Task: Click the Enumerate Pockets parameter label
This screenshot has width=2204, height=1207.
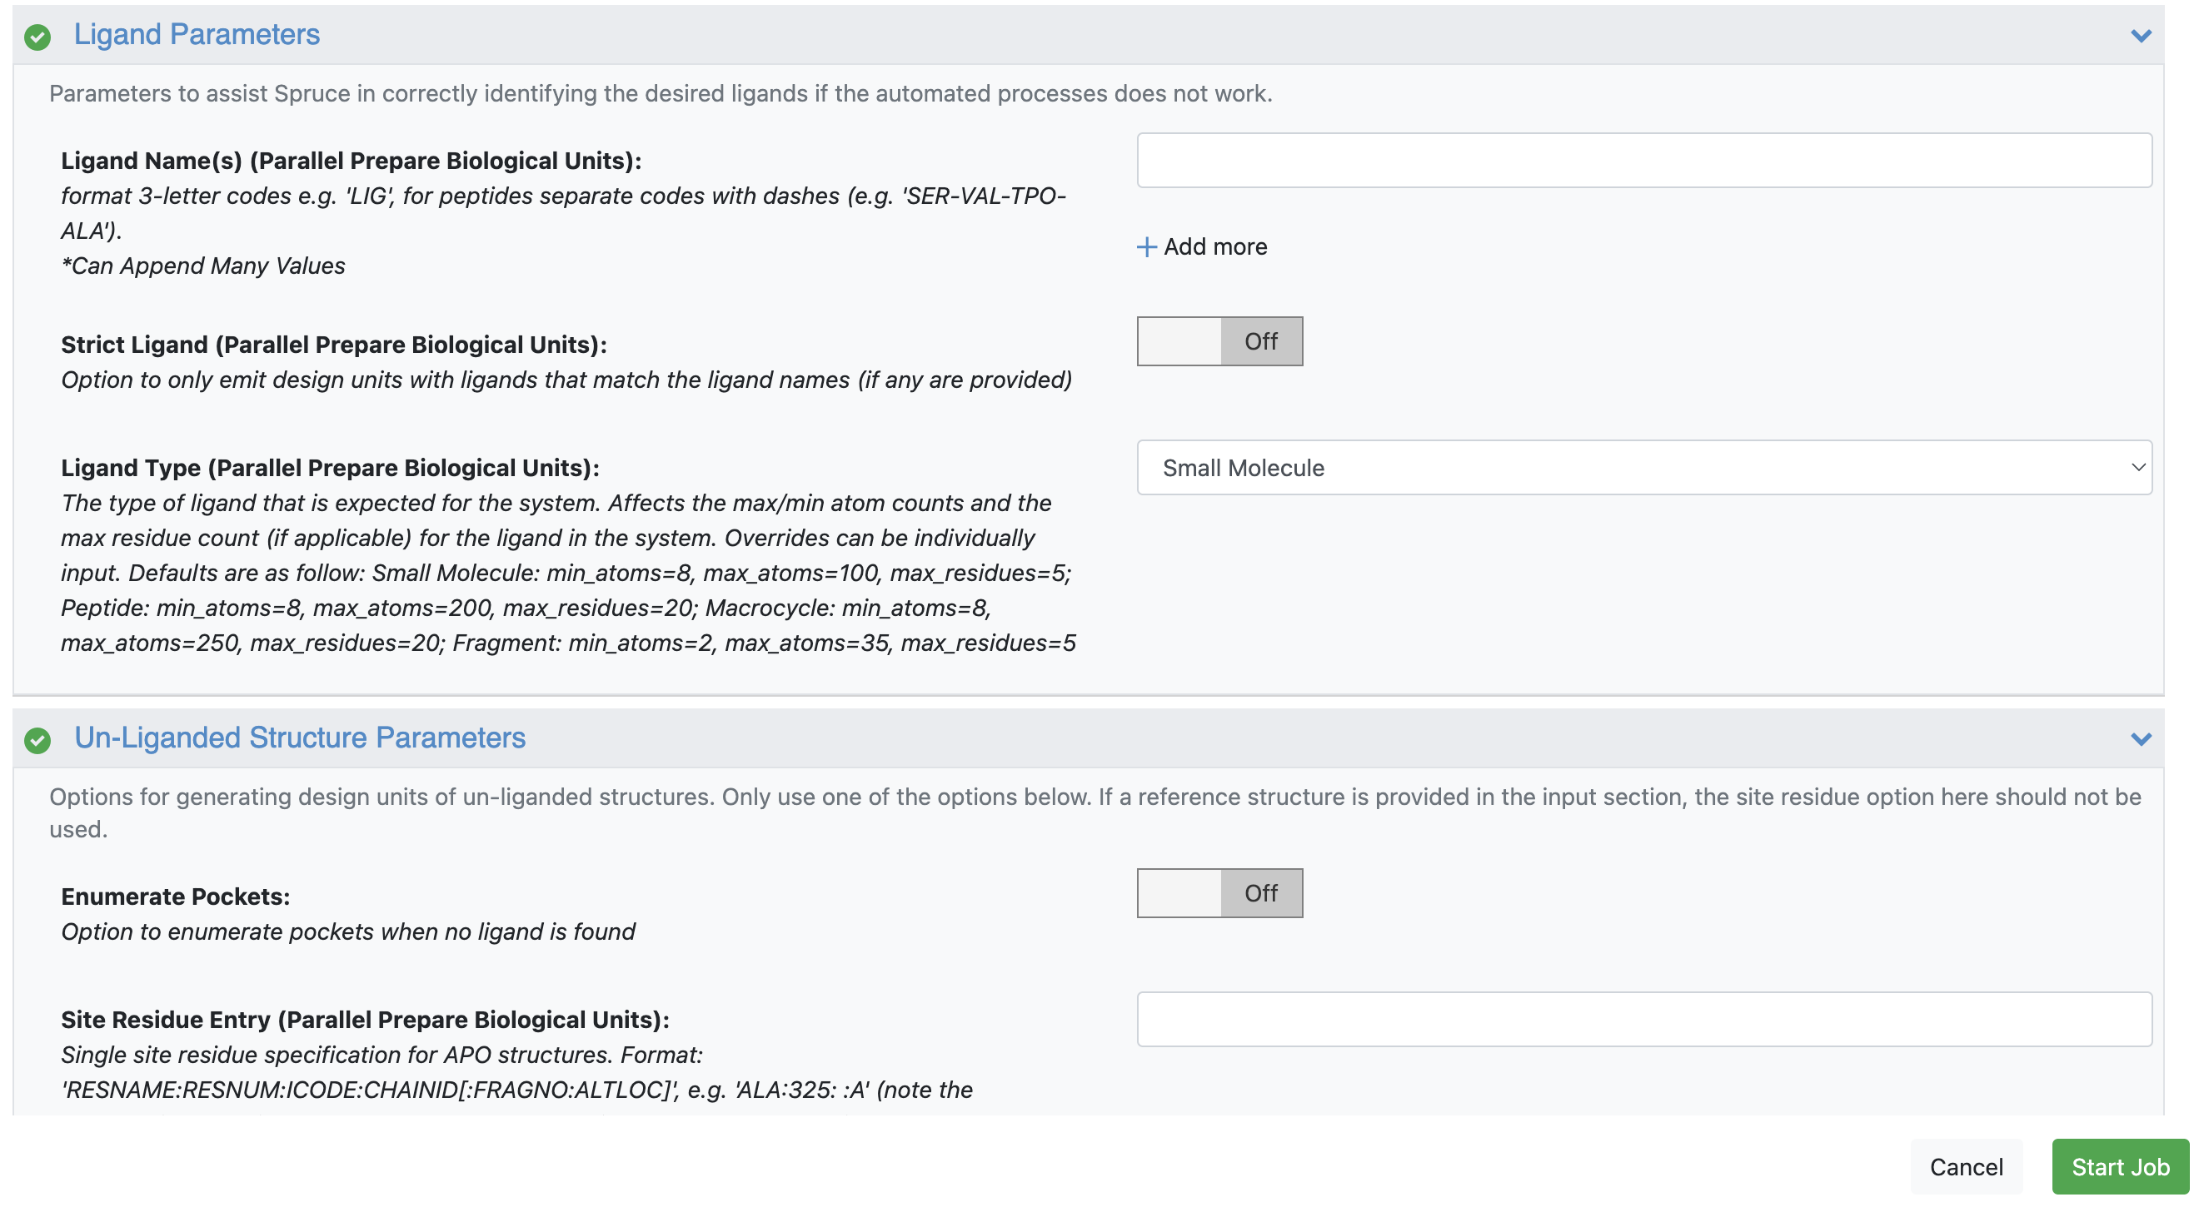Action: pyautogui.click(x=176, y=897)
